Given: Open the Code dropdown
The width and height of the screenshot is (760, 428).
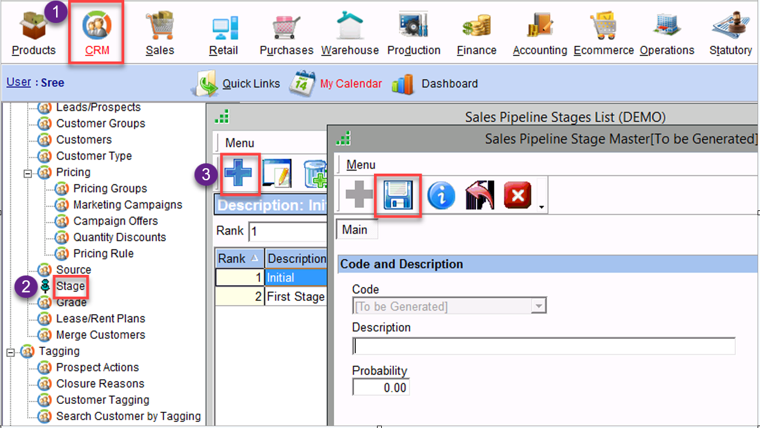Looking at the screenshot, I should 538,306.
